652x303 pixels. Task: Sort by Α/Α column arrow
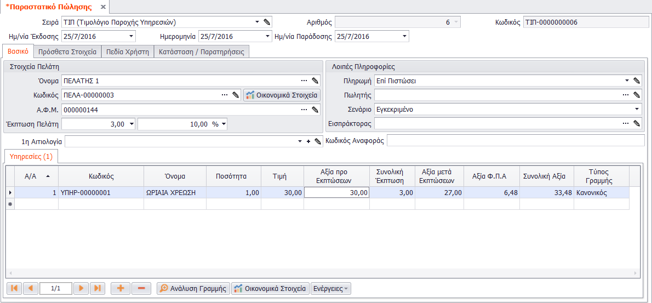[48, 176]
